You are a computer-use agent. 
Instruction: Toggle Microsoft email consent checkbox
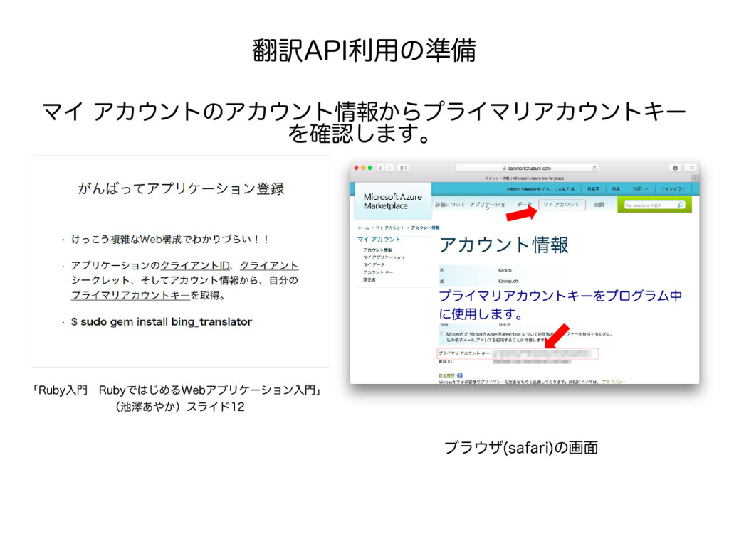(x=441, y=333)
